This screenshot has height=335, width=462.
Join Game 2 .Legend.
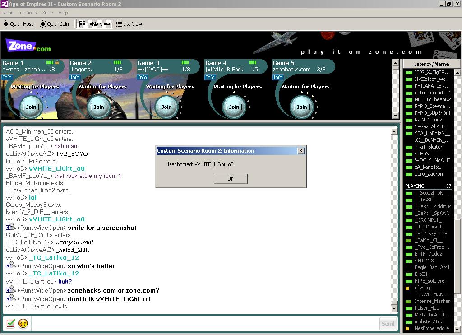coord(99,107)
